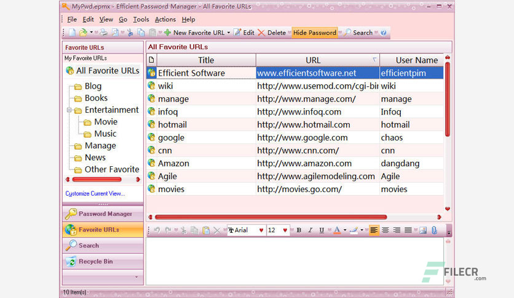The height and width of the screenshot is (298, 514).
Task: Open the Help menu
Action: click(188, 19)
